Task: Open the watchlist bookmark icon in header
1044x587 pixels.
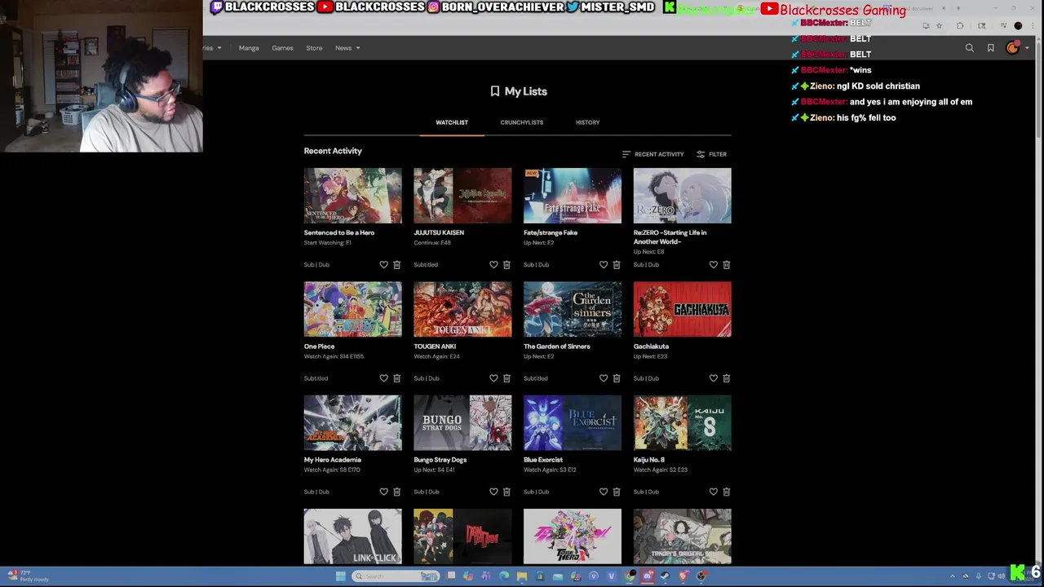Action: coord(991,48)
